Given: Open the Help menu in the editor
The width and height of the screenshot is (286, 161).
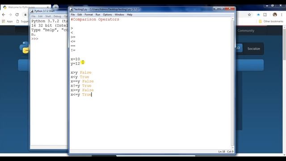Looking at the screenshot, I should click(130, 15).
